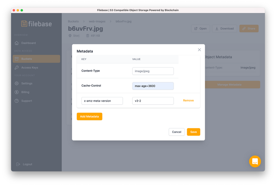This screenshot has height=186, width=276.
Task: Click the Add Metadata button
Action: pos(89,116)
